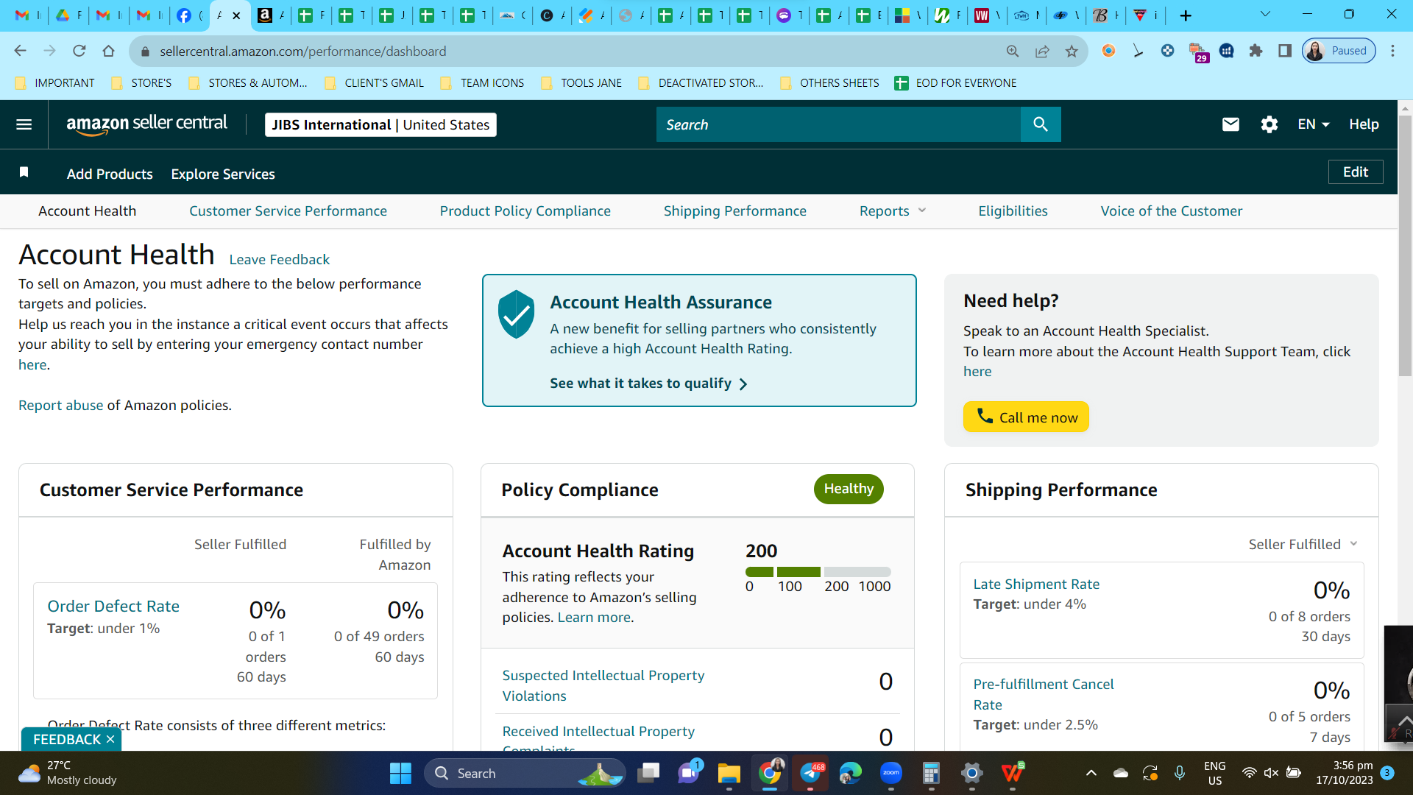The height and width of the screenshot is (795, 1413).
Task: Launch Zoom from the taskbar
Action: click(x=891, y=773)
